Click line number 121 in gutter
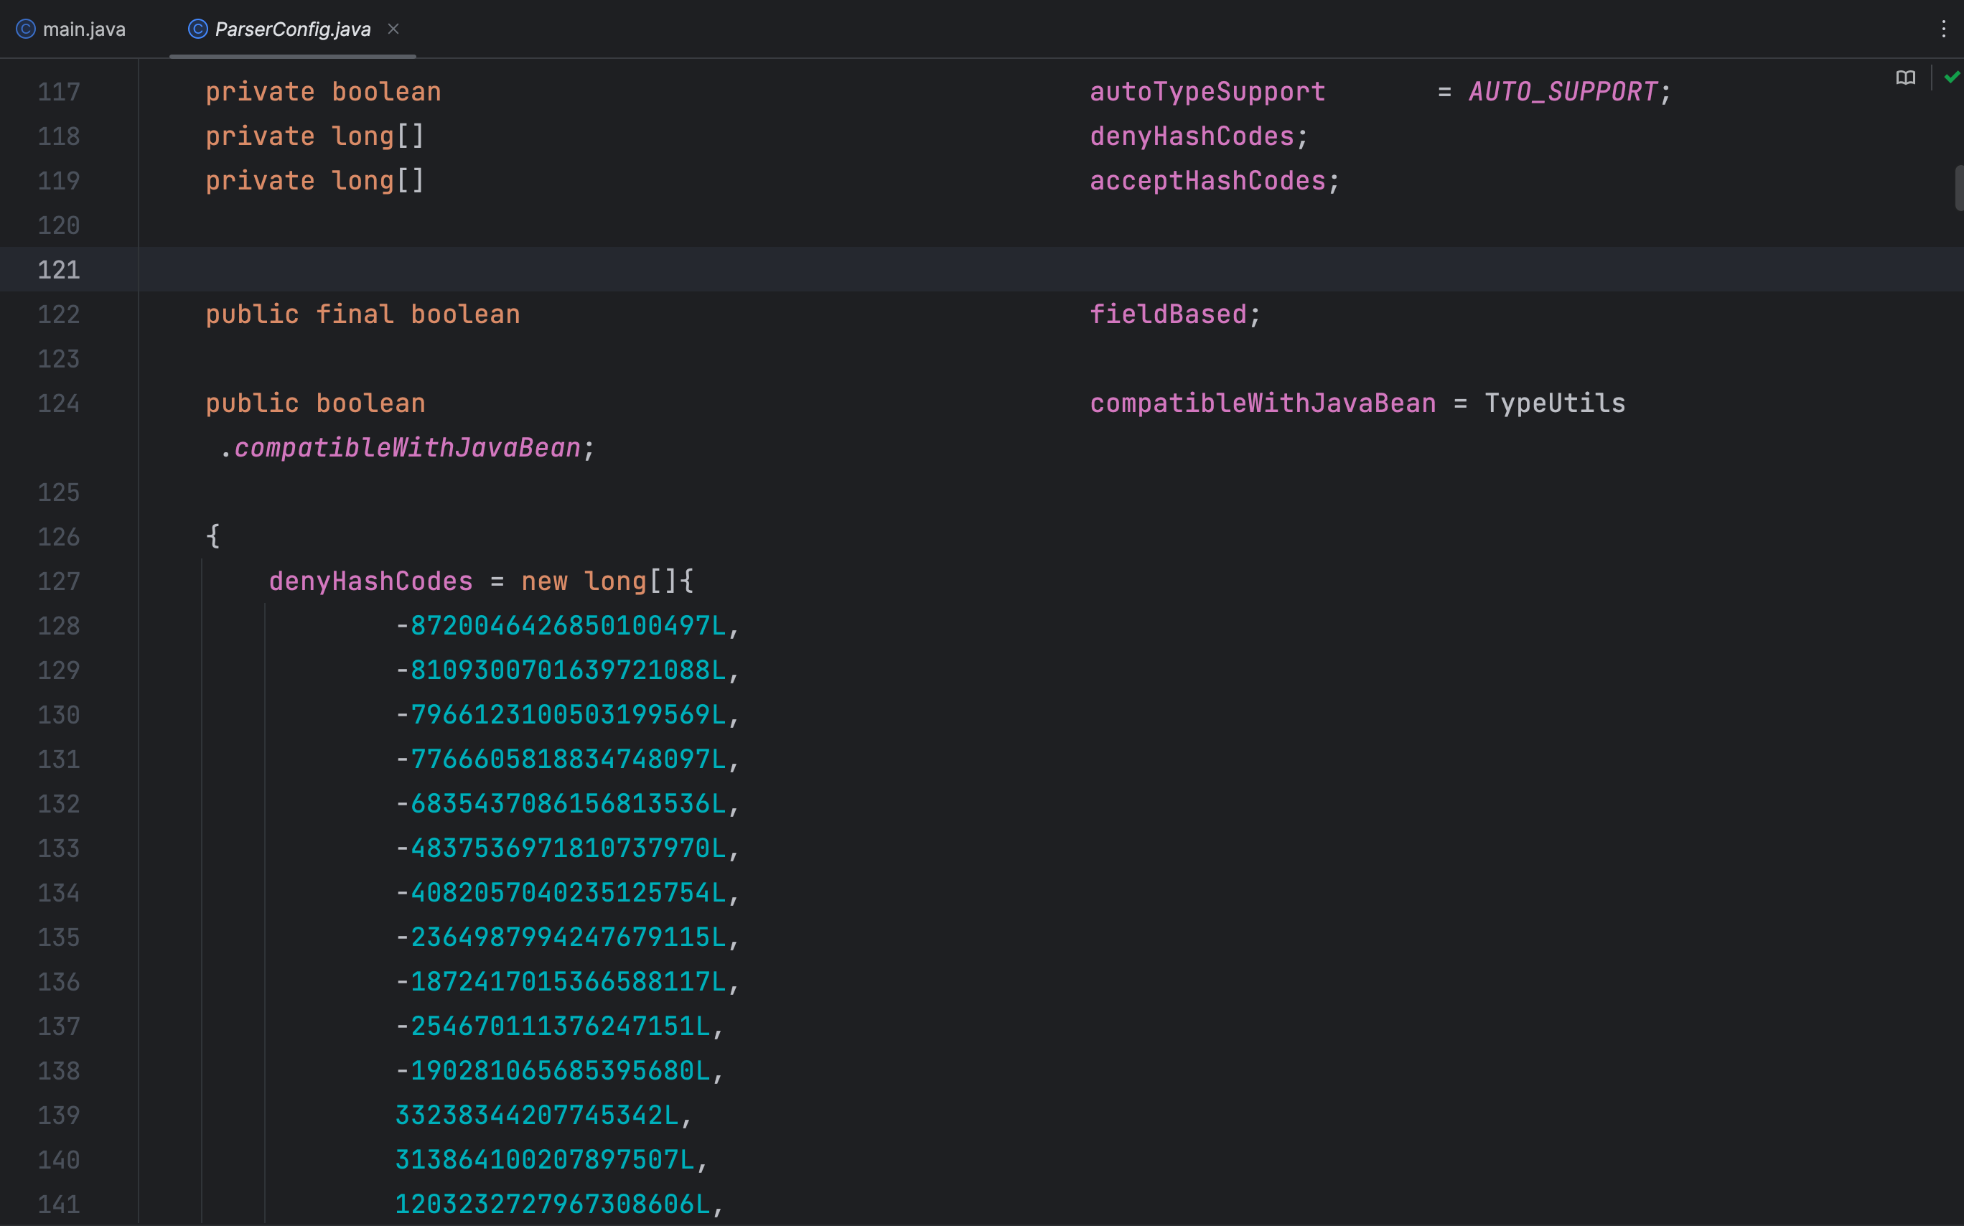 pyautogui.click(x=58, y=270)
